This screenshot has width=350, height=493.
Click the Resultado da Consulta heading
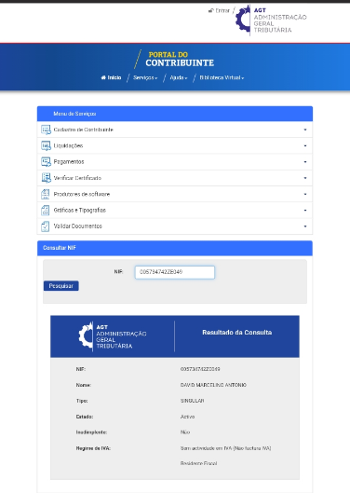[236, 333]
